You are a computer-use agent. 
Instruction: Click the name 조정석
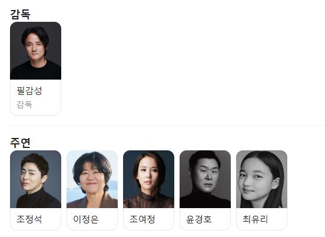pyautogui.click(x=29, y=219)
